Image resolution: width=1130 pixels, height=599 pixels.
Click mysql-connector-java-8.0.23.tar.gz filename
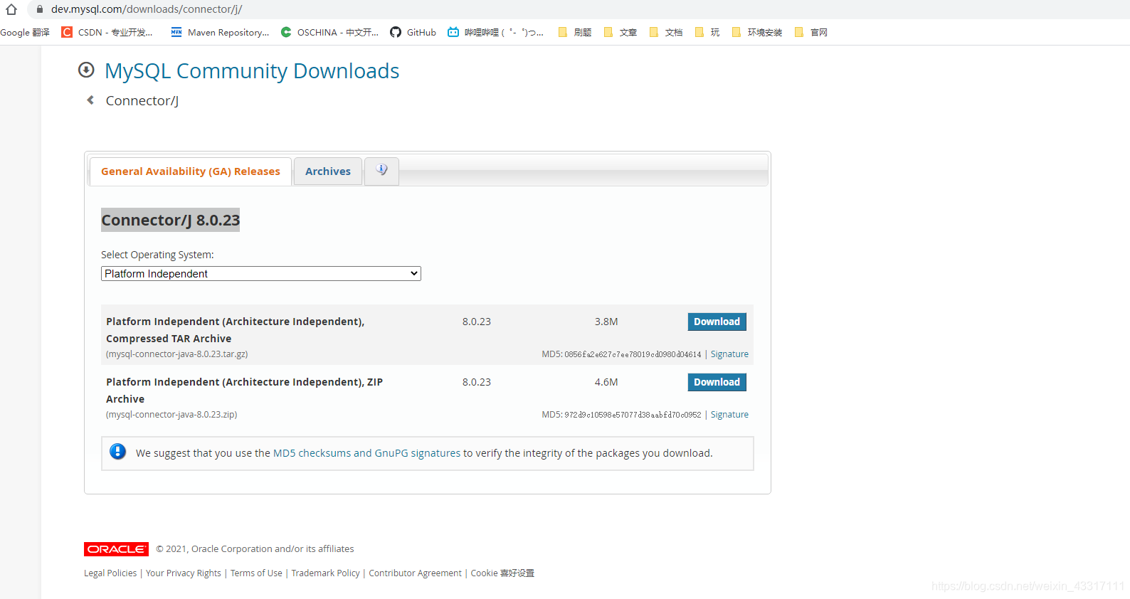tap(177, 354)
